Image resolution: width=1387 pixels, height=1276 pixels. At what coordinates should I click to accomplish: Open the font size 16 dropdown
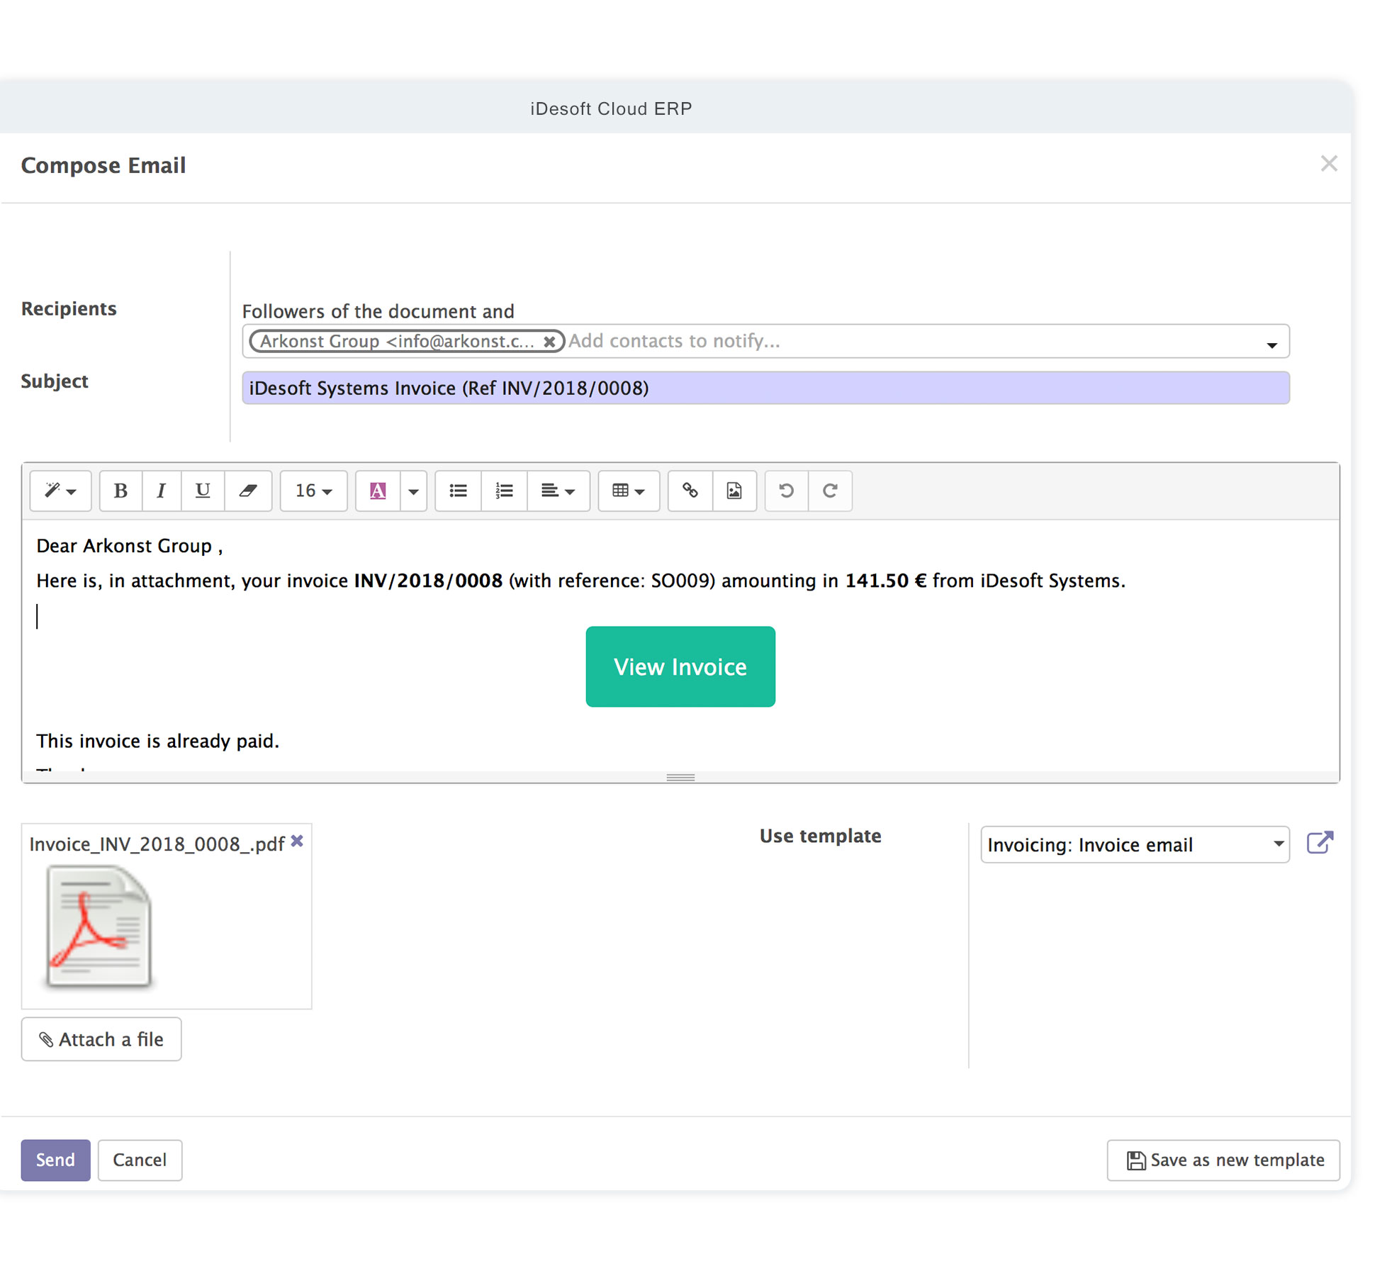[x=313, y=491]
